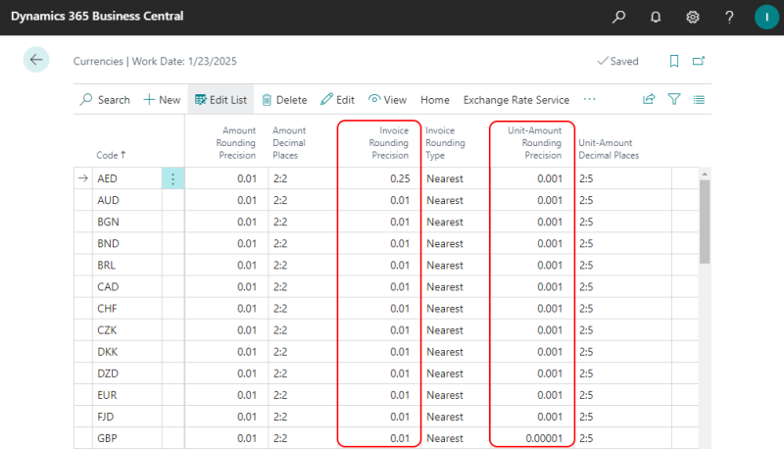Select the DZD row code
This screenshot has height=449, width=784.
coord(108,374)
